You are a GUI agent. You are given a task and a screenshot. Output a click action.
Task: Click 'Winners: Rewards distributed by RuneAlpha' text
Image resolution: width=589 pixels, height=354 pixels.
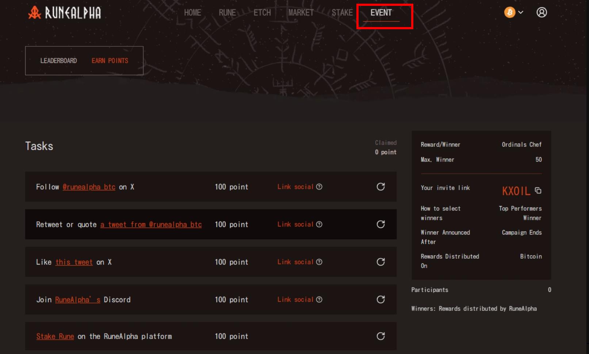[474, 309]
